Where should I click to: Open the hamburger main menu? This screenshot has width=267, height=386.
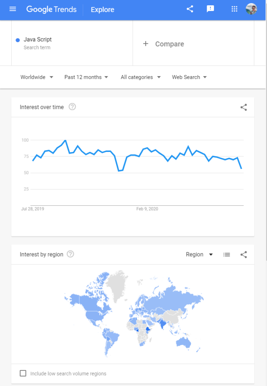click(x=13, y=9)
